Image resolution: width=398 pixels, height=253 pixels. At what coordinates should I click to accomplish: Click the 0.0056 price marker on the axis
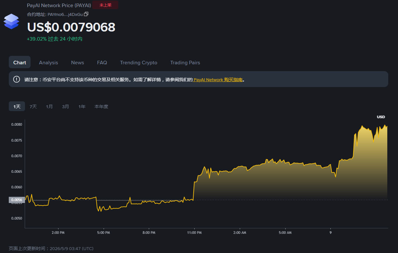pyautogui.click(x=17, y=200)
